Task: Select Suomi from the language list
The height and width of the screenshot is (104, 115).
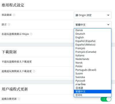Action: [93, 73]
